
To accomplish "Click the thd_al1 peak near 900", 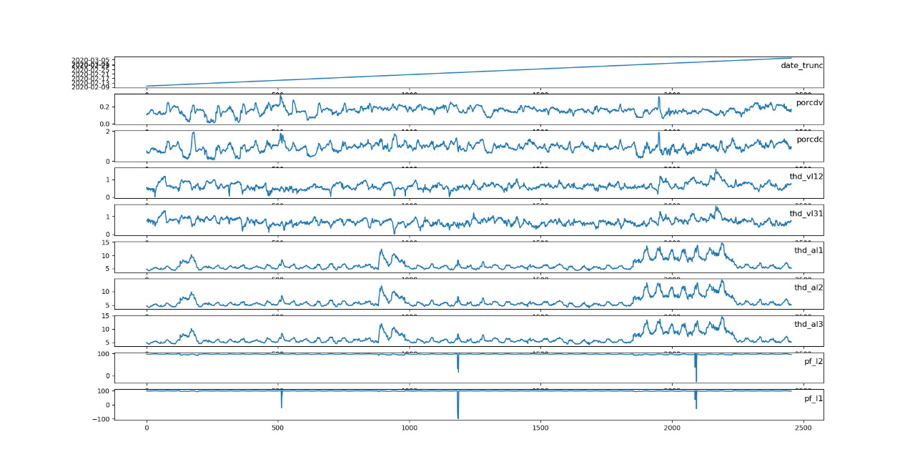I will (381, 250).
